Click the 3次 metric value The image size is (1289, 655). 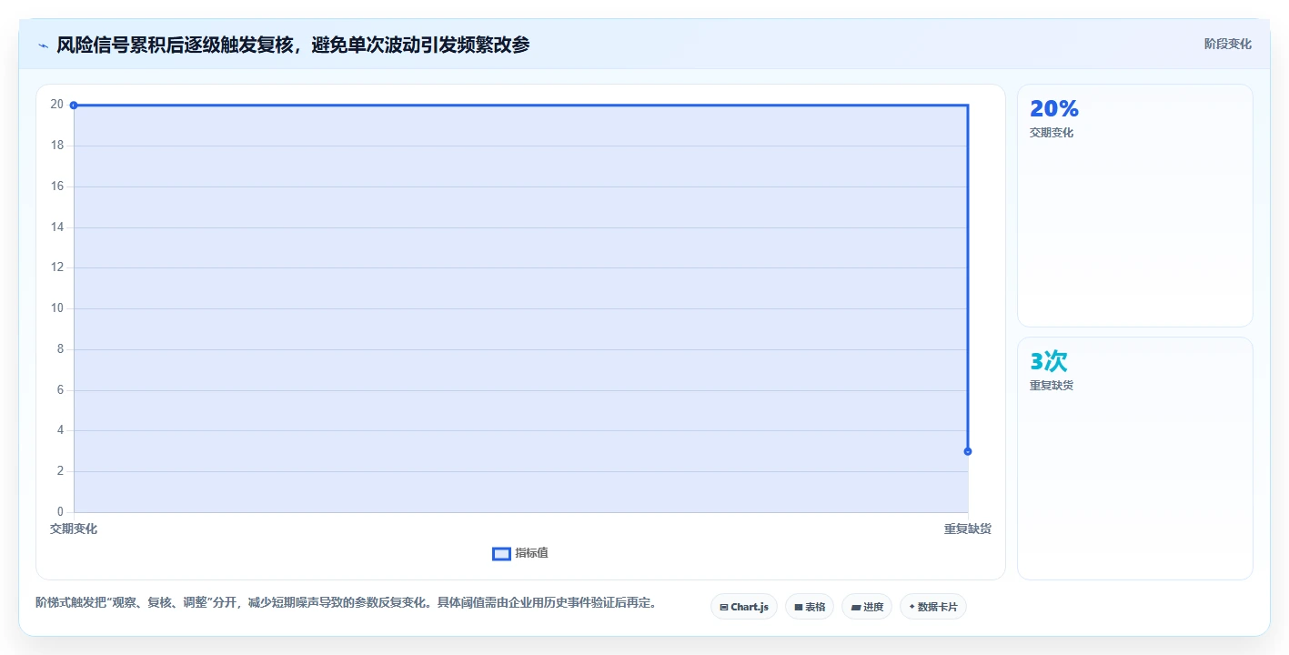pyautogui.click(x=1048, y=361)
